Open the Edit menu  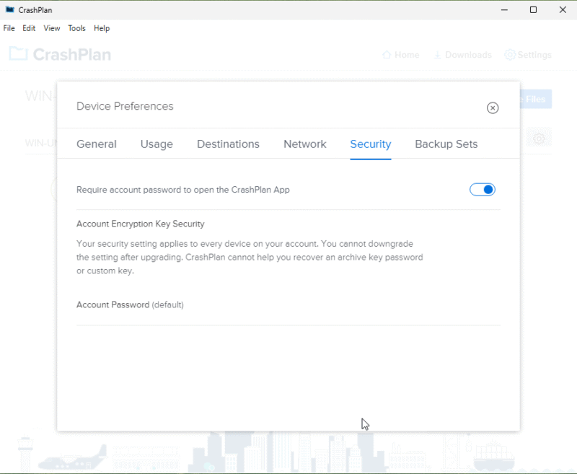[x=29, y=28]
